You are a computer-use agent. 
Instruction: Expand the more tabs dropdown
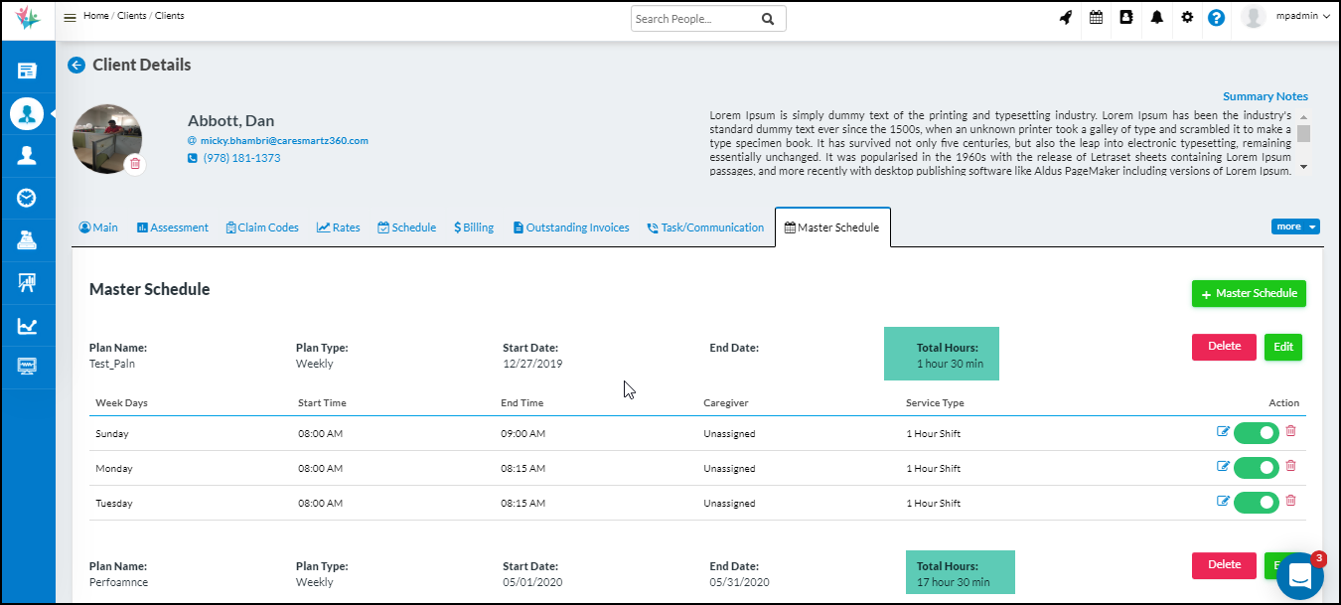[1295, 227]
